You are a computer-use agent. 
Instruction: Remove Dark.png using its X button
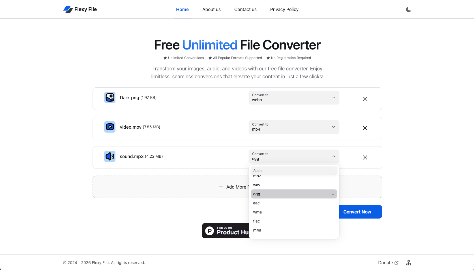(365, 99)
